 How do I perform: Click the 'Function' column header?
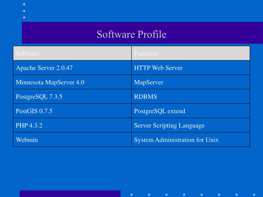point(191,53)
